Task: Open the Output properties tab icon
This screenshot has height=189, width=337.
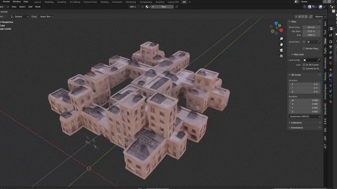Action: point(331,47)
